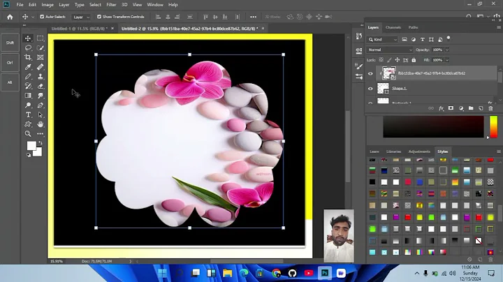Viewport: 503px width, 282px height.
Task: Open the Filter menu
Action: pyautogui.click(x=111, y=5)
